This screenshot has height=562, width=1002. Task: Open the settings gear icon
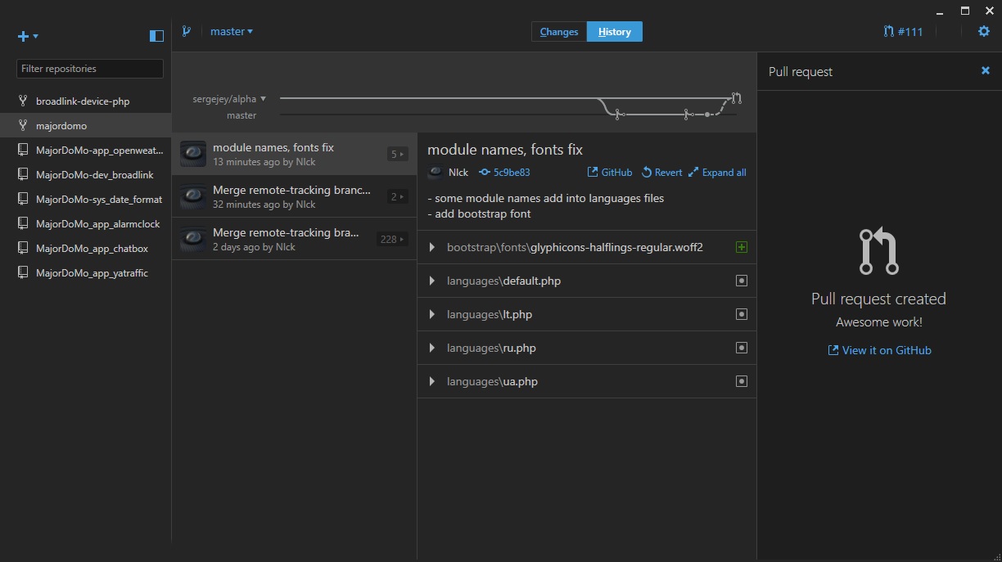pos(984,32)
